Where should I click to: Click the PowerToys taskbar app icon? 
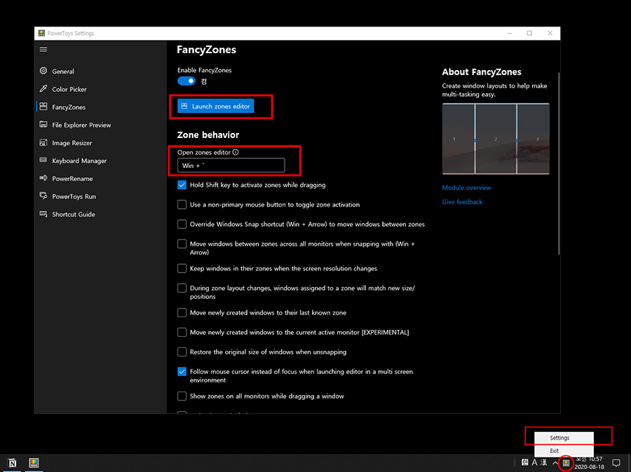pos(34,463)
